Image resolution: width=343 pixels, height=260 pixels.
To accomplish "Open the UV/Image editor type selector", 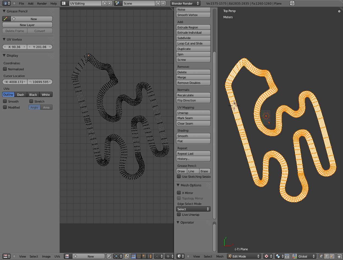I will coord(7,256).
